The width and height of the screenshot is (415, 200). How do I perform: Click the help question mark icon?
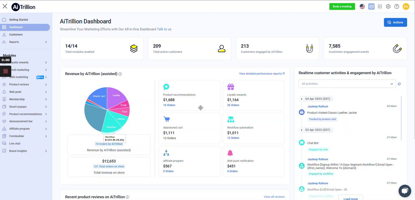(x=397, y=6)
